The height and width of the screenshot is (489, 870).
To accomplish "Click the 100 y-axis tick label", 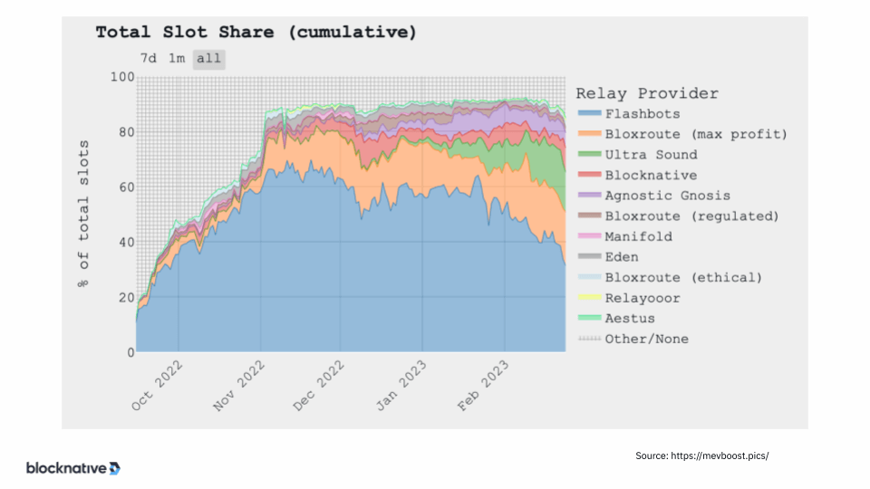I will coord(122,77).
